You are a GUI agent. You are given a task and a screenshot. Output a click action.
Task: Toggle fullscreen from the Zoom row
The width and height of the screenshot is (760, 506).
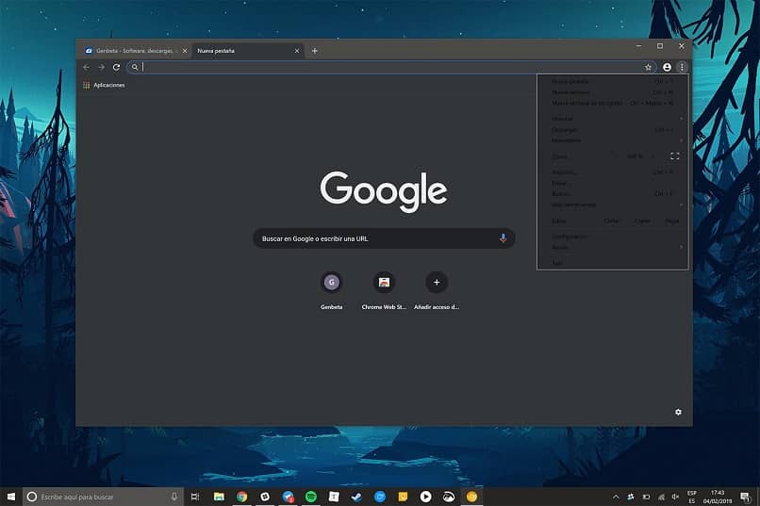click(x=675, y=155)
